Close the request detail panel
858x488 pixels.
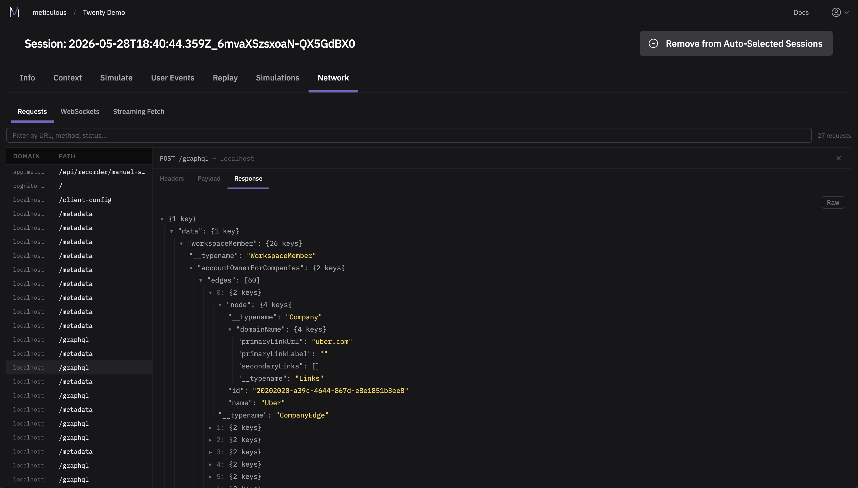[x=838, y=158]
